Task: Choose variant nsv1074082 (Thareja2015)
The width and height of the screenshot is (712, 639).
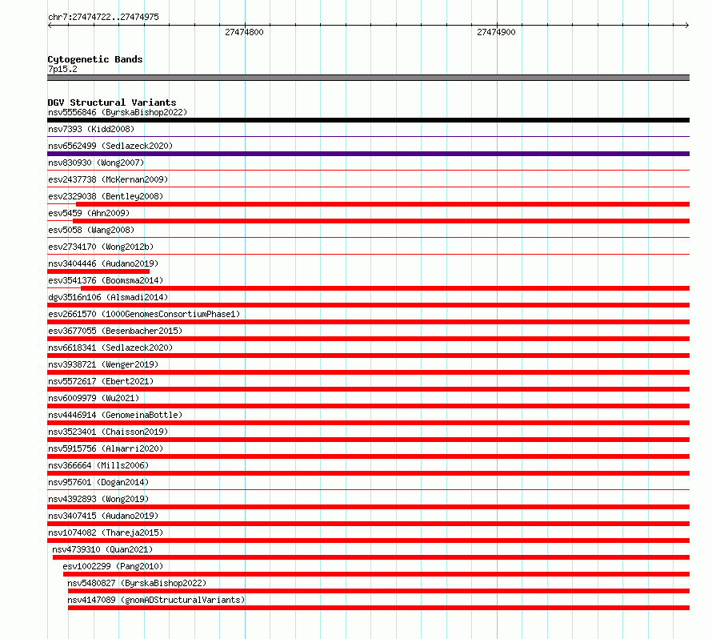Action: coord(106,532)
